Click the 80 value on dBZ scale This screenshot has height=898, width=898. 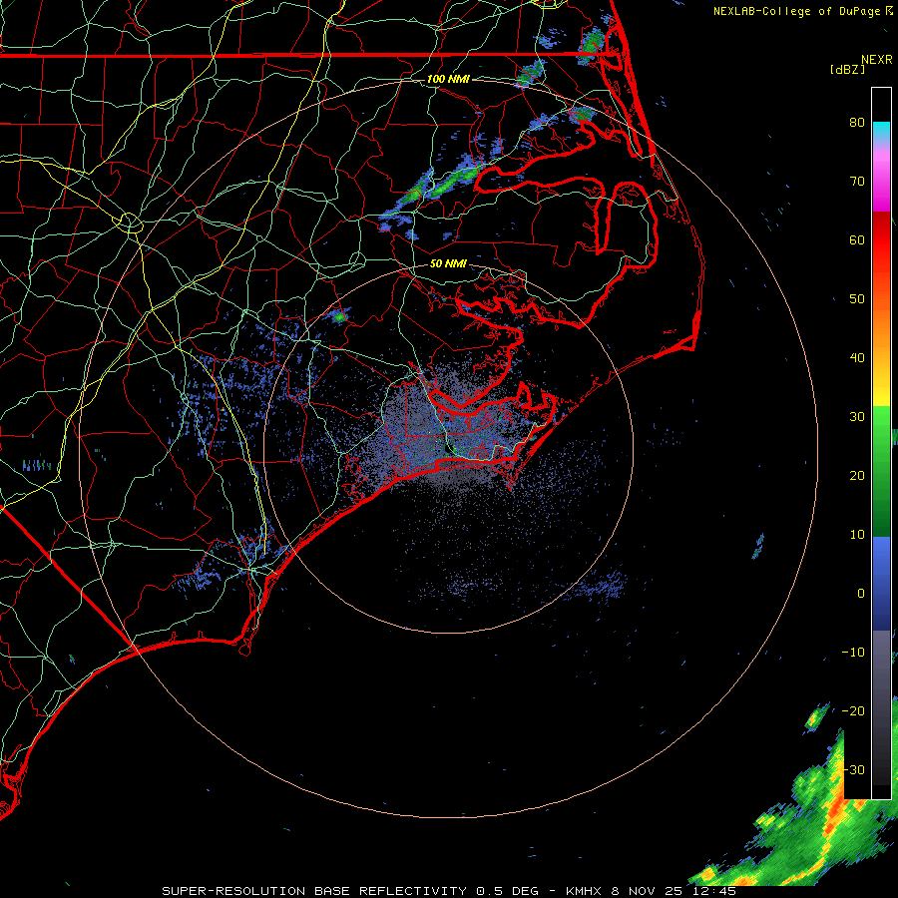click(x=857, y=123)
